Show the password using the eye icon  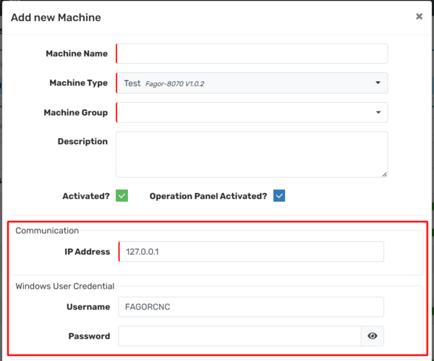[x=373, y=336]
